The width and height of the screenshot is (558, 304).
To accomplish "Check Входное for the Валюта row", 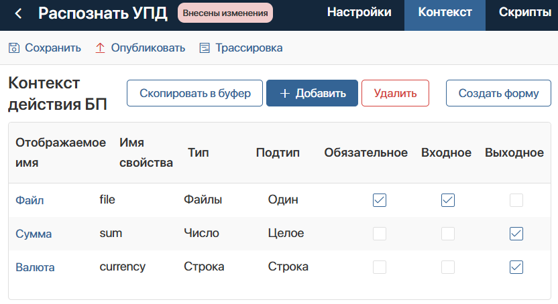I will pos(448,267).
